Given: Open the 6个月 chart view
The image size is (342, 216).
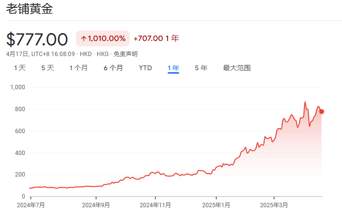Looking at the screenshot, I should [x=113, y=68].
